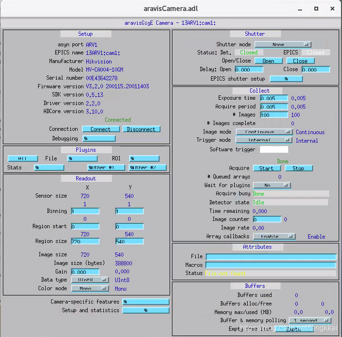
Task: Open Buffer & memory polling dropdown
Action: click(x=310, y=320)
